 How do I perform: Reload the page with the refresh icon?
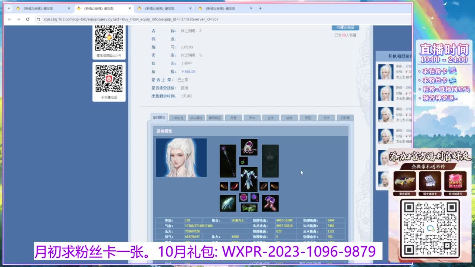click(27, 19)
